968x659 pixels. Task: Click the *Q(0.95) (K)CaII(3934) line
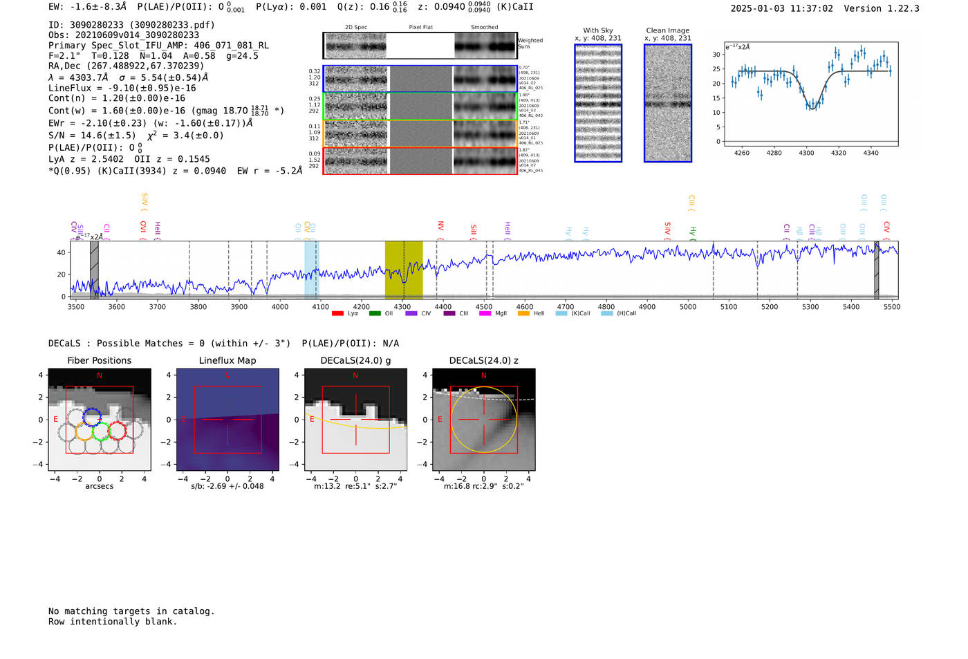pos(176,171)
